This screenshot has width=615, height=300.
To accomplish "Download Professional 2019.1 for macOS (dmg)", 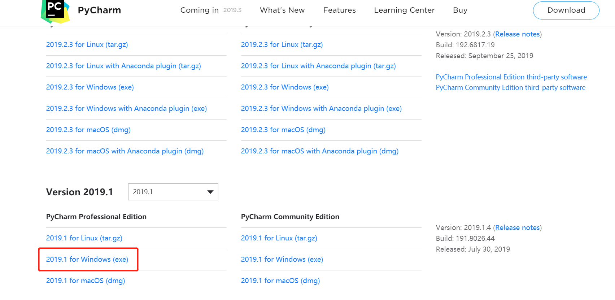I will pos(86,281).
